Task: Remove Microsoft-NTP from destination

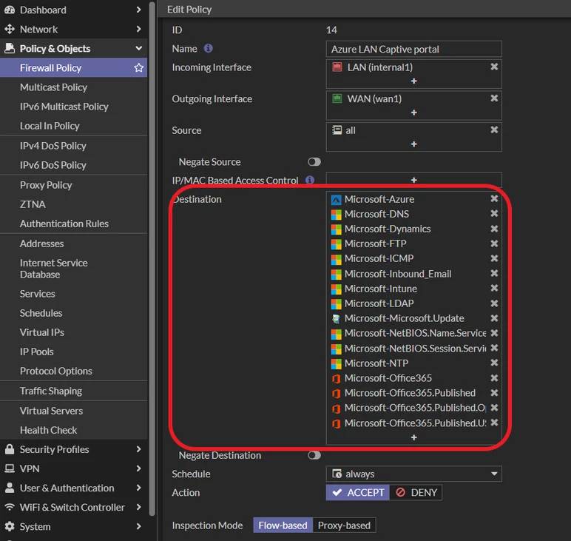Action: (x=494, y=363)
